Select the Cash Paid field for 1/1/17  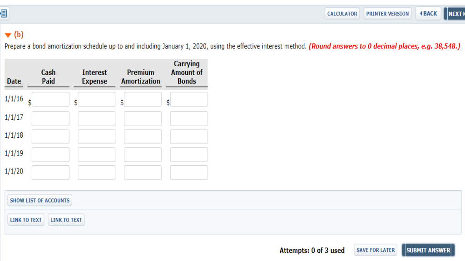(50, 119)
